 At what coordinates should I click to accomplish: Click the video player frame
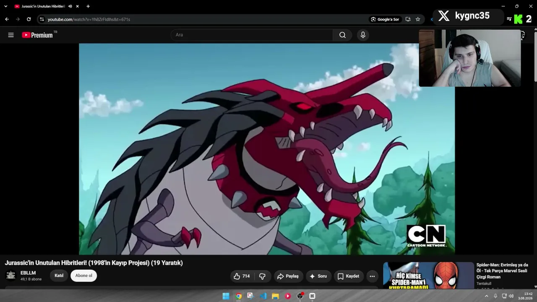(267, 149)
